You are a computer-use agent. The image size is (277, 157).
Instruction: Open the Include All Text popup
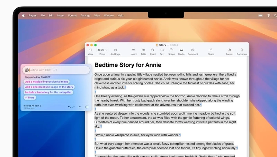click(32, 106)
